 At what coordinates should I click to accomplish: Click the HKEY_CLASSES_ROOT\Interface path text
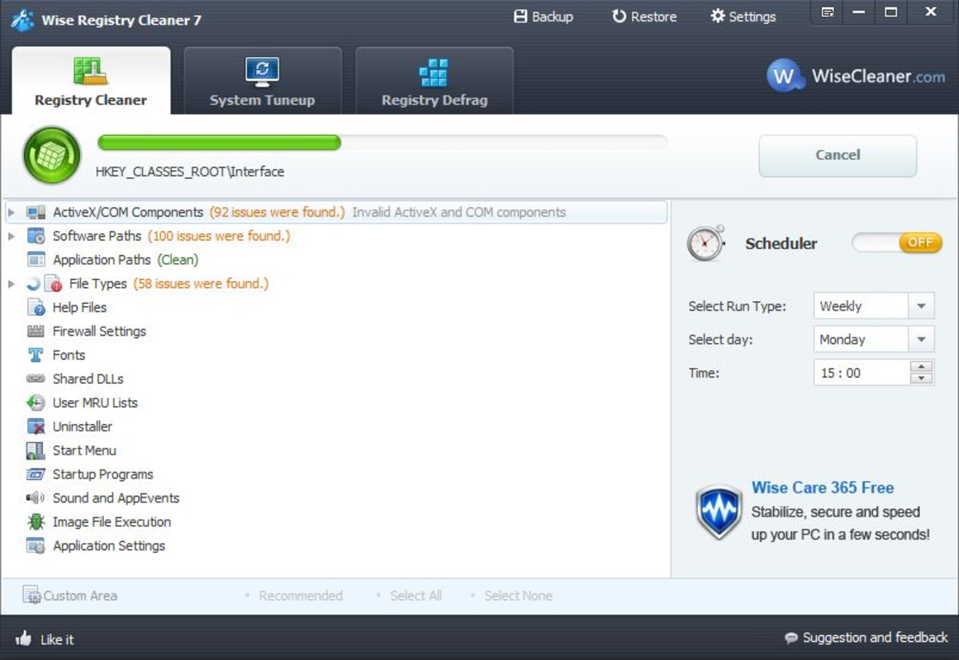coord(190,172)
